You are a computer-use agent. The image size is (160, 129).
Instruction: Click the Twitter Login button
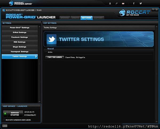point(55,57)
